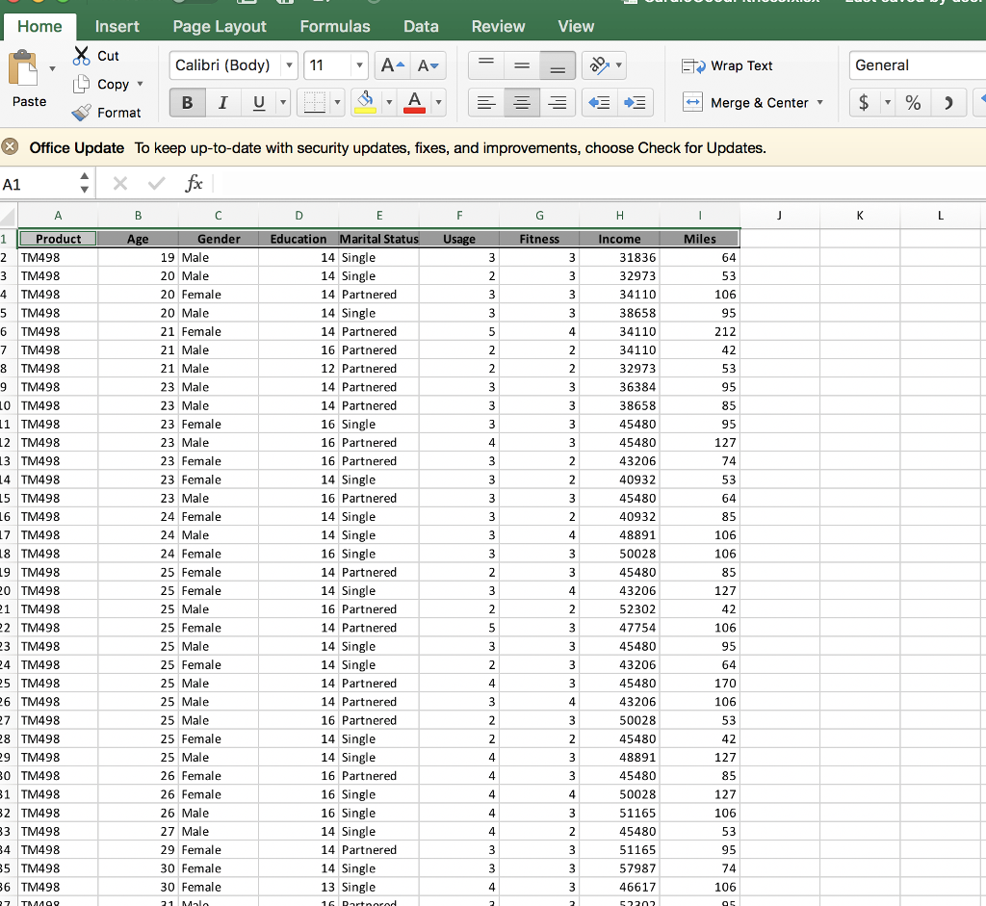
Task: Select all cells using corner triangle
Action: (8, 217)
